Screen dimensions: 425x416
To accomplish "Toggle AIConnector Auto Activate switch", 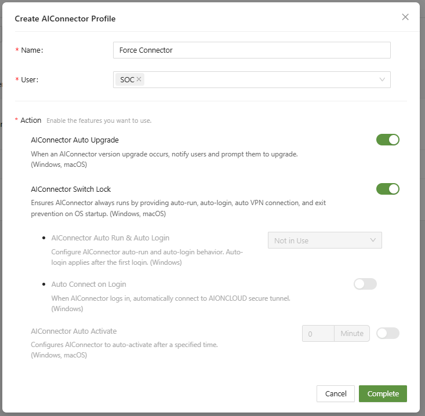I will click(x=387, y=333).
